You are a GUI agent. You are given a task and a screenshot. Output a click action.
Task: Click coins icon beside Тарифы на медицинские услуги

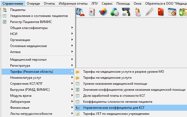(x=77, y=78)
